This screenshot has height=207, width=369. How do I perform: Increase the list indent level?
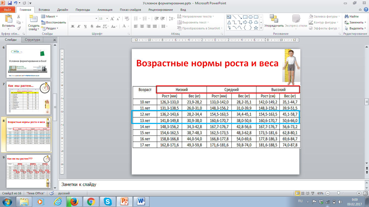tap(162, 19)
